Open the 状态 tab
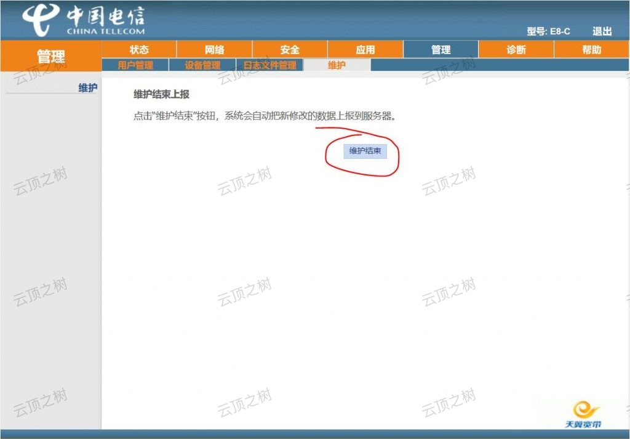 click(138, 49)
